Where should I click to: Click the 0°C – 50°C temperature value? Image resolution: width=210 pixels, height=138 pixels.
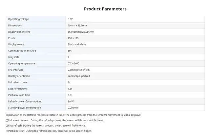[x=73, y=63]
